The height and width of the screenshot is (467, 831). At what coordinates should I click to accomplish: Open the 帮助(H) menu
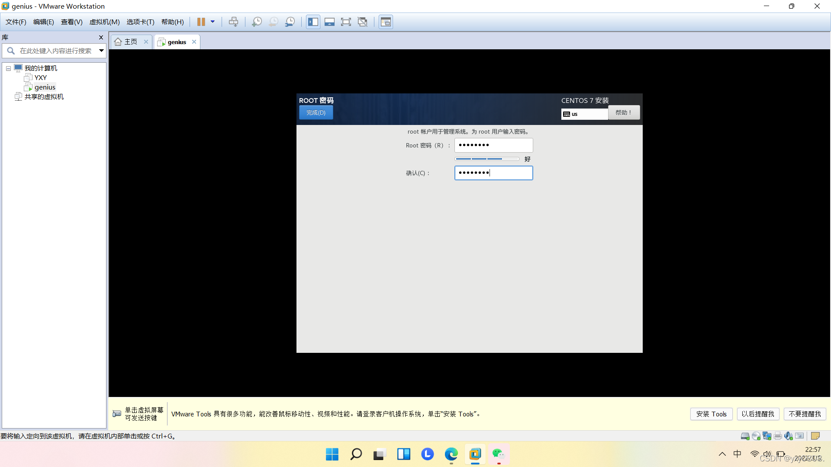[173, 22]
